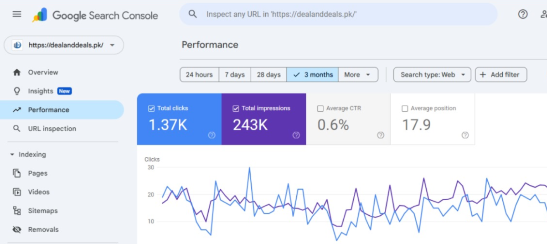
Task: Open Videos report in sidebar
Action: (x=62, y=192)
